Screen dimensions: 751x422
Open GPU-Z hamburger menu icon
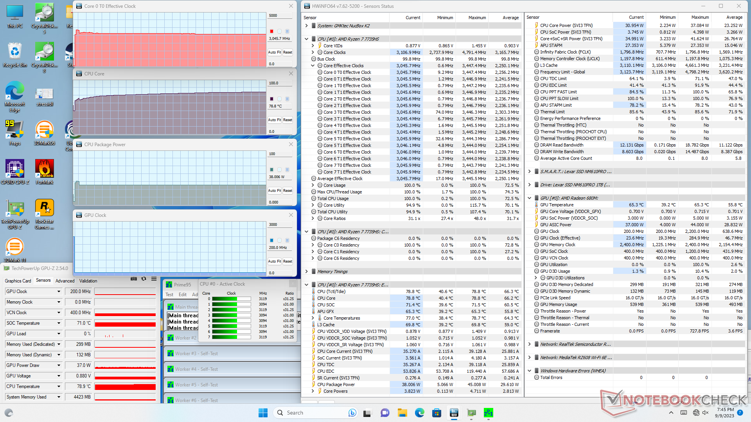point(154,279)
